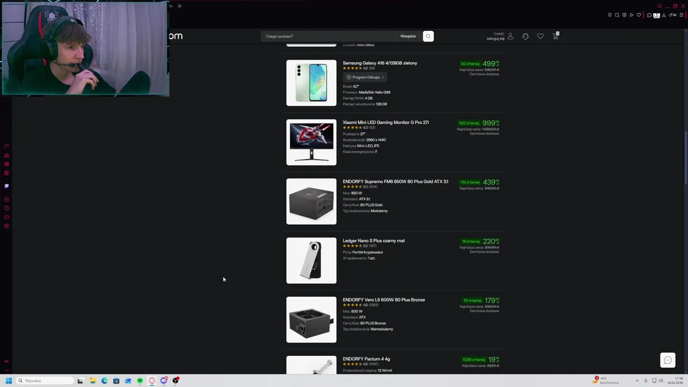Click the '70 zł taniej' discount badge

[472, 300]
